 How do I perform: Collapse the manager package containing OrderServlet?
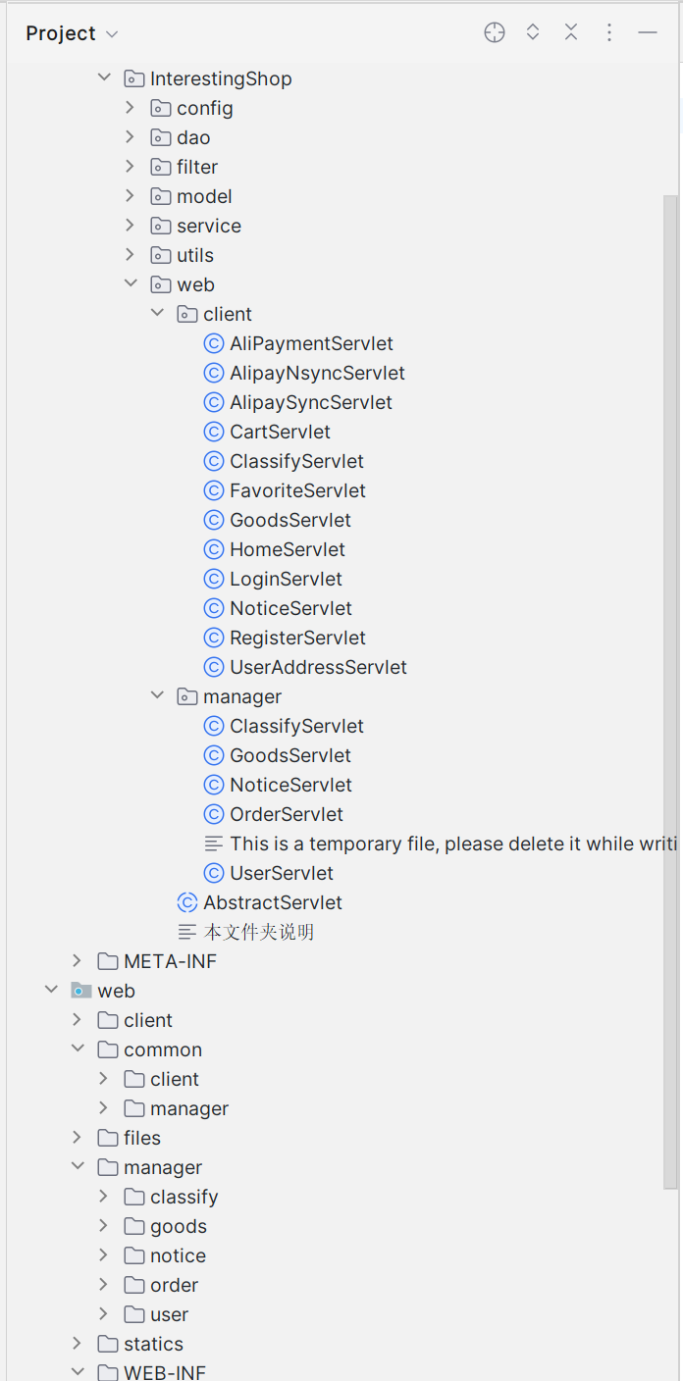[x=157, y=696]
